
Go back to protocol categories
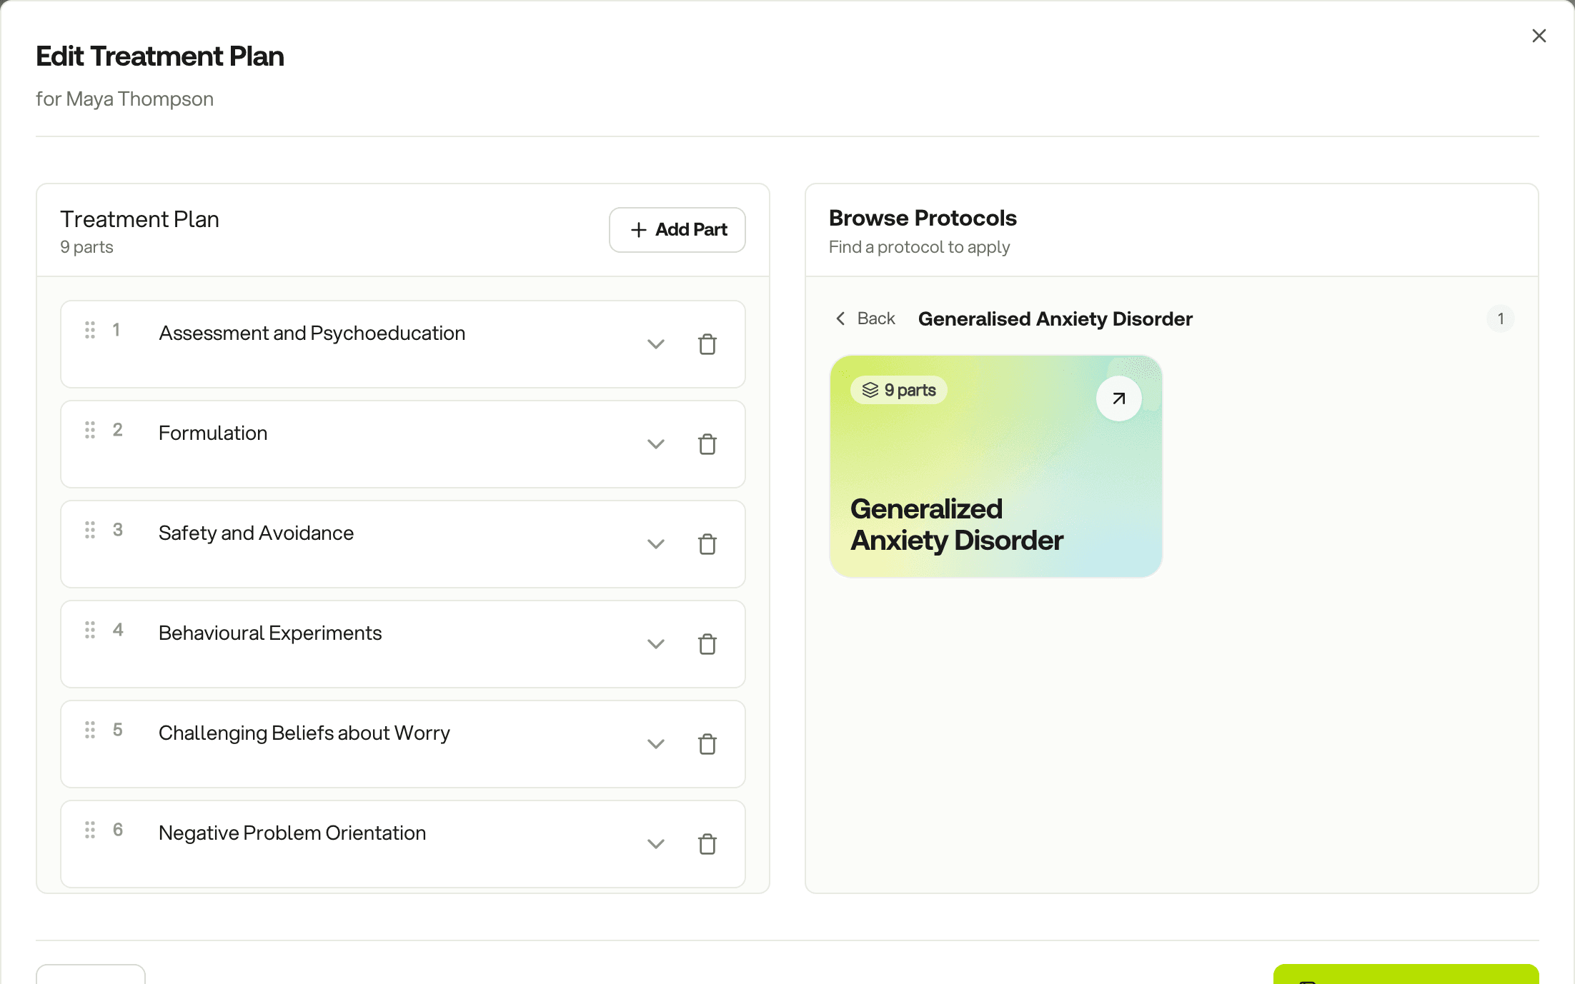(865, 318)
